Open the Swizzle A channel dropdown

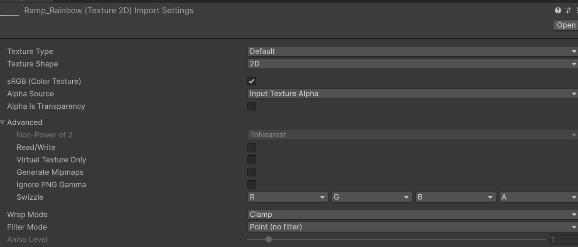(539, 197)
